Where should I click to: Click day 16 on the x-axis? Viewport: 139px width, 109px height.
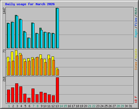(69, 106)
